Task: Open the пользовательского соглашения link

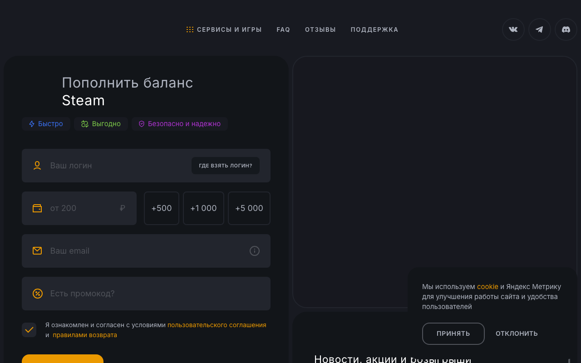Action: click(x=217, y=325)
